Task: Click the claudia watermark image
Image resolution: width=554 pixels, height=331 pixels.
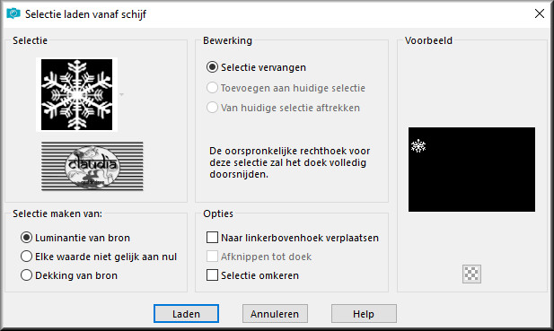Action: (92, 166)
